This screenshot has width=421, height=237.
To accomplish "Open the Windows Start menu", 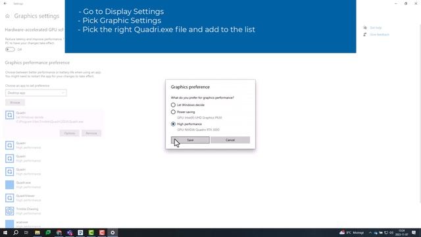I will click(5, 232).
